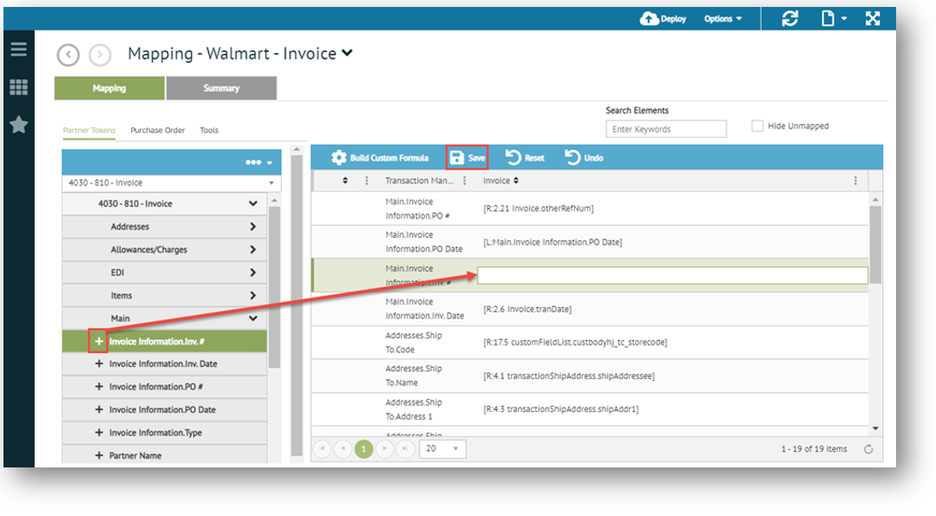Click the fullscreen expand icon

click(873, 18)
